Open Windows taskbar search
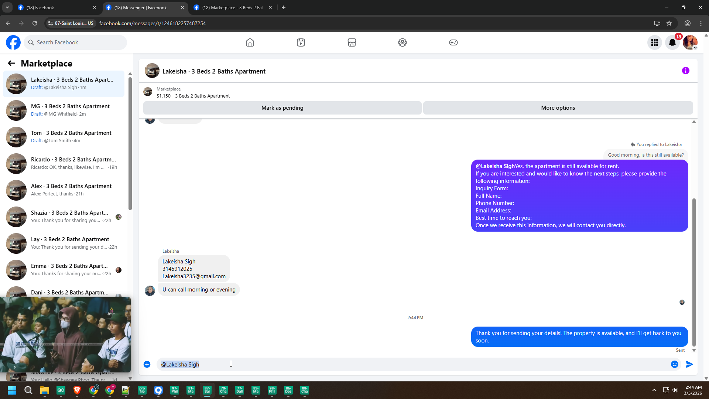Screen dimensions: 709x399 click(x=28, y=390)
